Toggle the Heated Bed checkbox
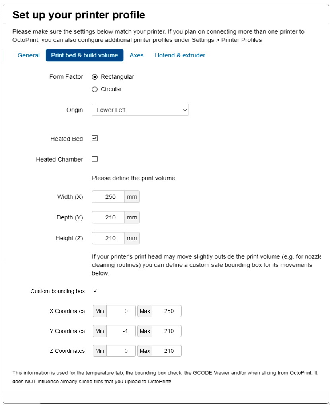Image resolution: width=330 pixels, height=405 pixels. pyautogui.click(x=95, y=139)
